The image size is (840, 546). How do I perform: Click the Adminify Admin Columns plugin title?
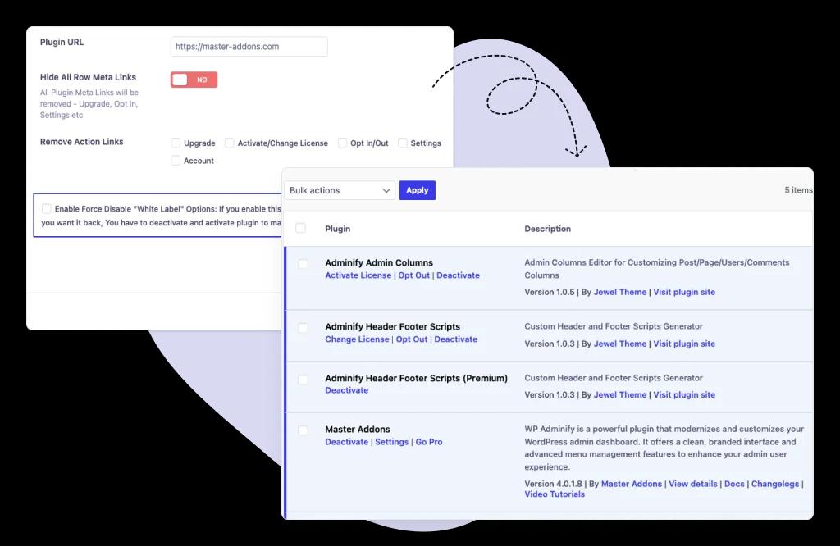pos(379,263)
